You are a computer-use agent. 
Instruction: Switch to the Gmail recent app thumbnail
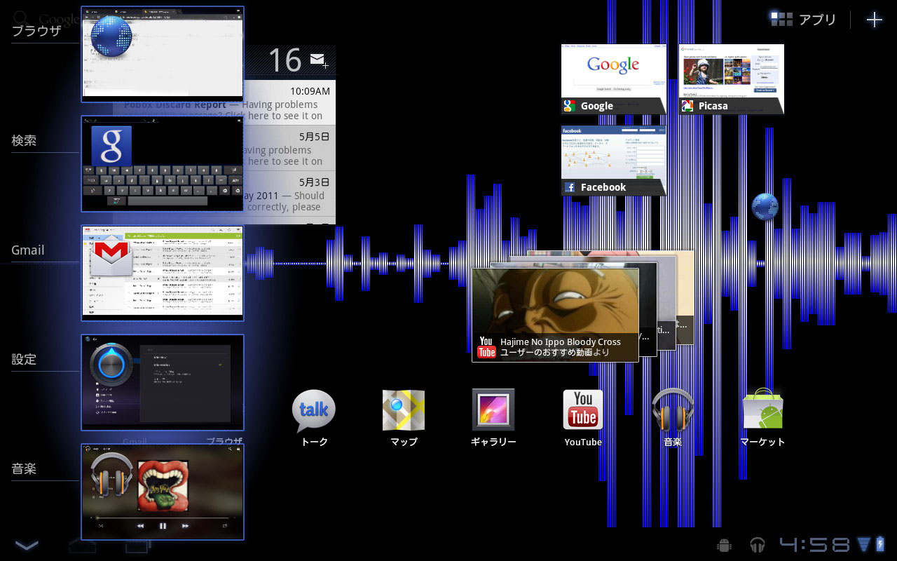pos(163,273)
